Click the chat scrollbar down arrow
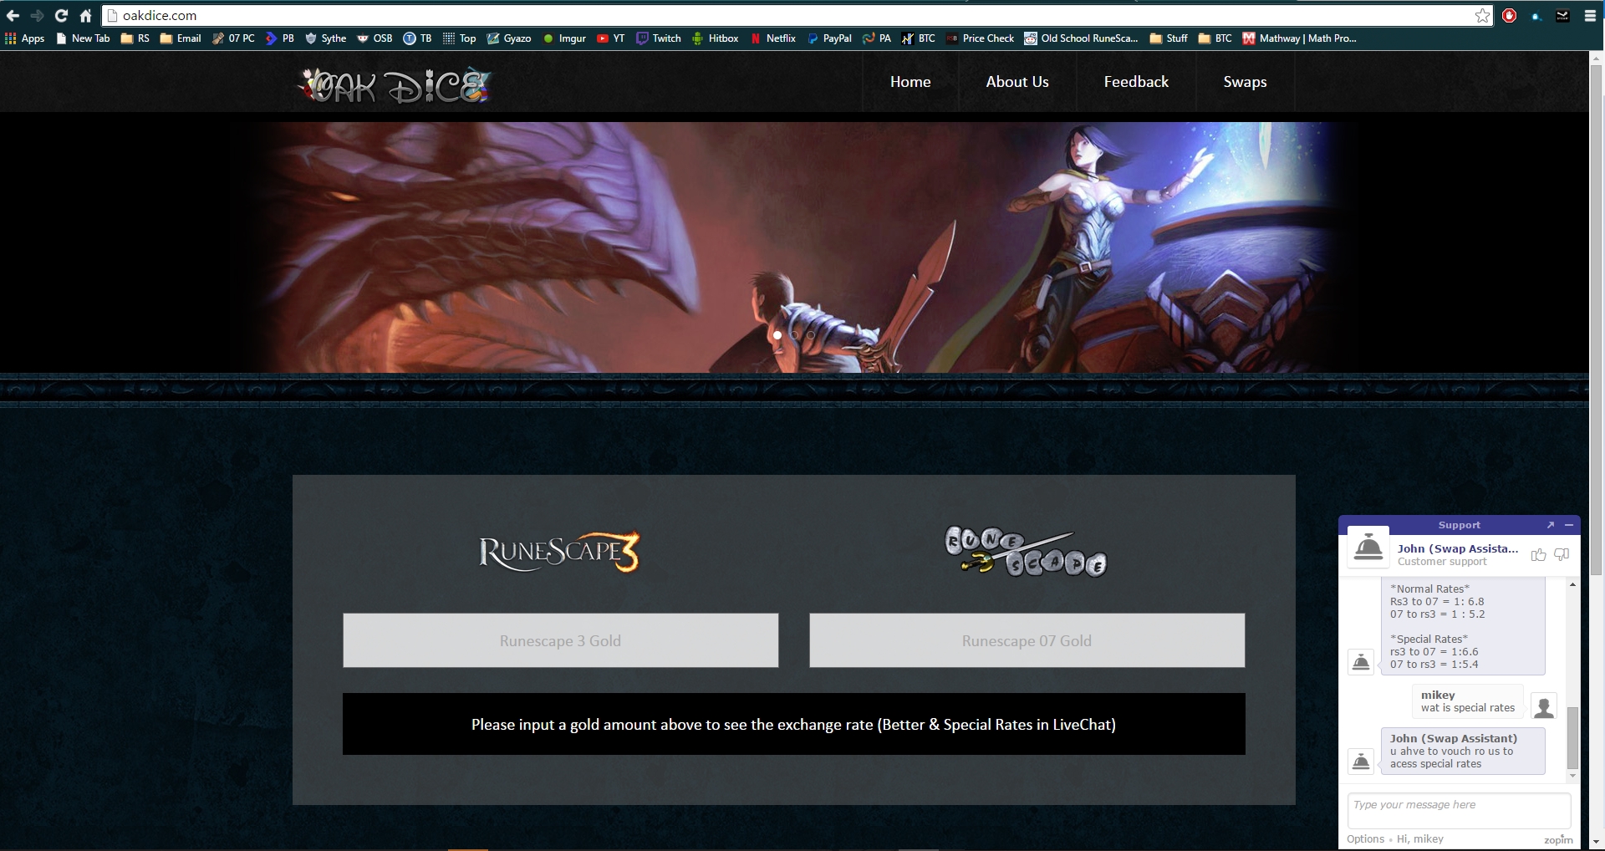 click(1572, 776)
